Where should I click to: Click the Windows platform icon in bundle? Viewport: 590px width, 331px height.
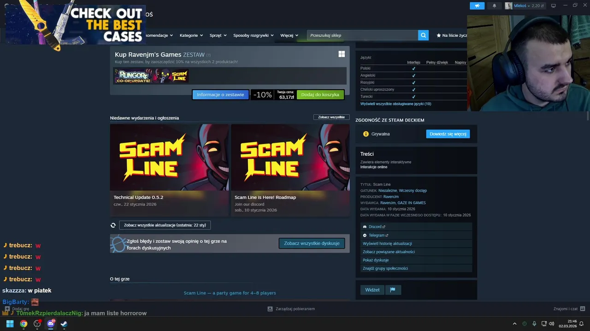tap(342, 54)
